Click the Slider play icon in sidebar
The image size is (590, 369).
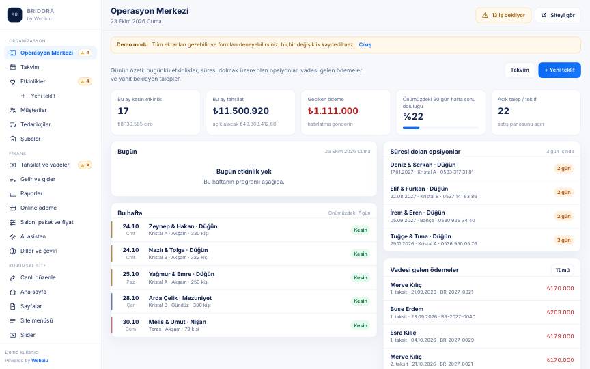(13, 335)
